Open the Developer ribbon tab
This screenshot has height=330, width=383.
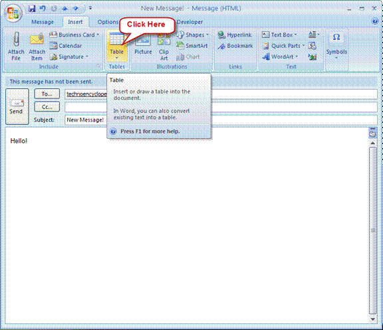click(x=190, y=22)
